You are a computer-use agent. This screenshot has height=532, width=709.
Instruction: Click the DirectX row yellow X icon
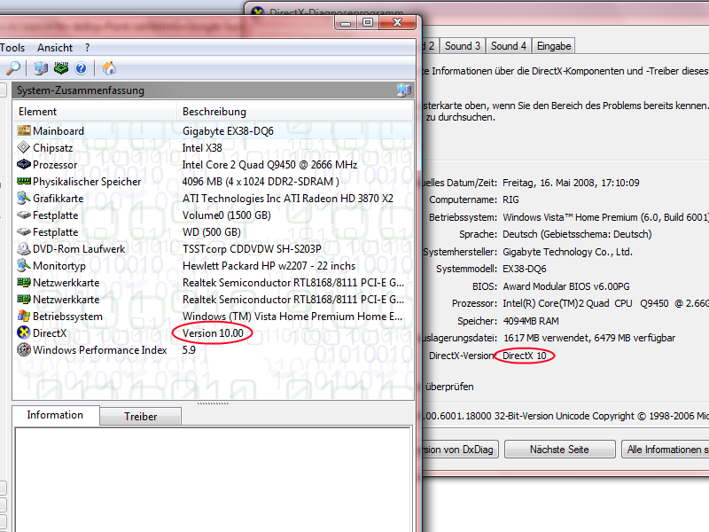24,333
